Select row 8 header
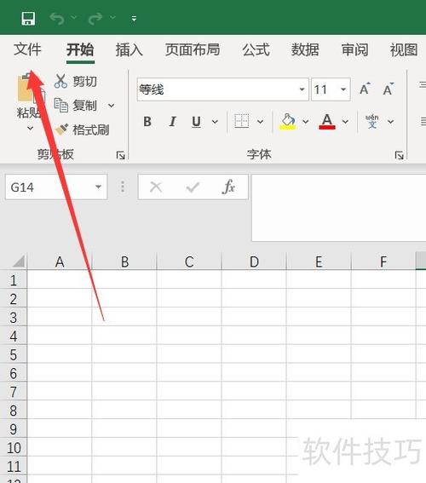Viewport: 426px width, 483px height. pyautogui.click(x=14, y=411)
